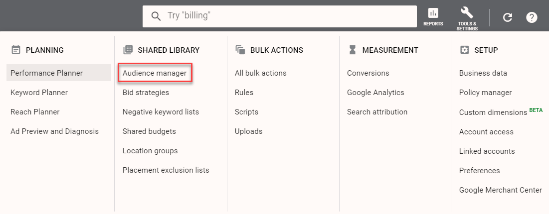
Task: Click the Shared Library grid icon
Action: click(128, 50)
